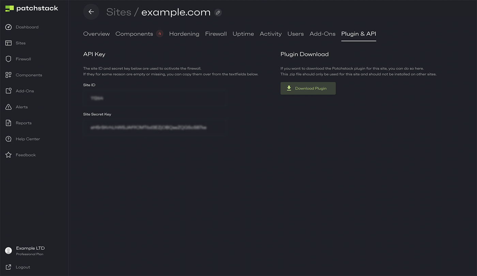Click the Site Secret Key field
477x276 pixels.
coord(154,127)
